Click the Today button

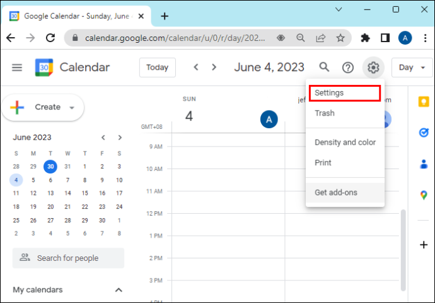(158, 67)
